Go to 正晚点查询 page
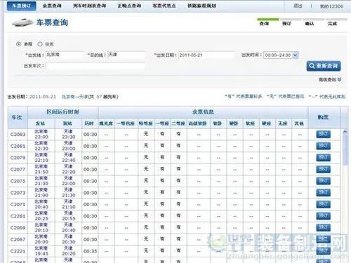351x263 pixels. (129, 6)
